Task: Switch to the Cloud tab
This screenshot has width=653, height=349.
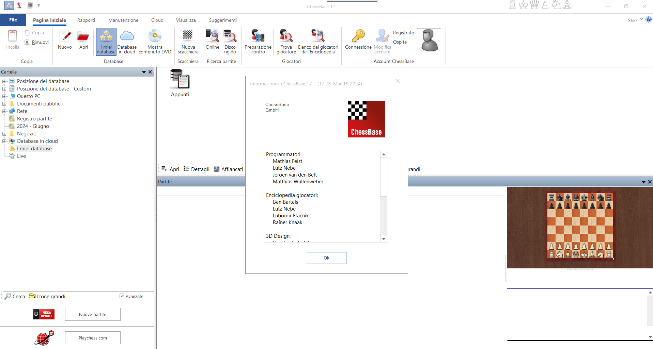Action: [157, 20]
